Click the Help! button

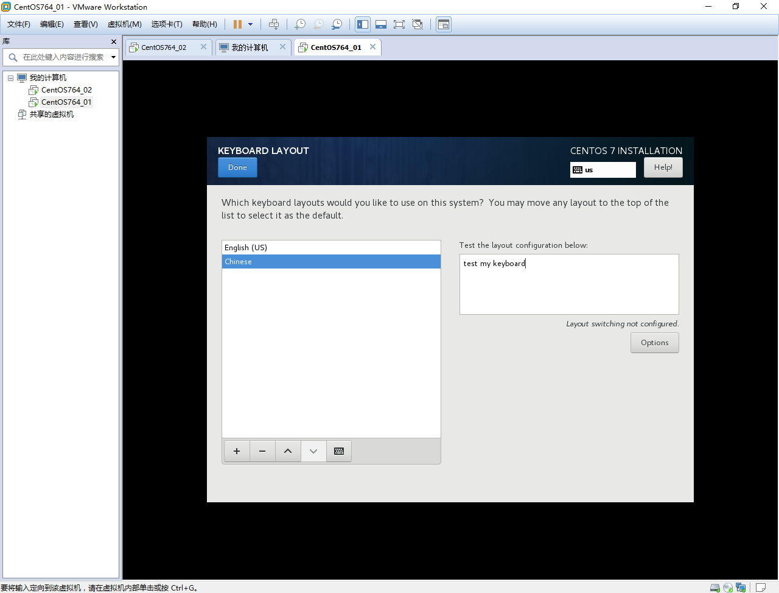663,167
